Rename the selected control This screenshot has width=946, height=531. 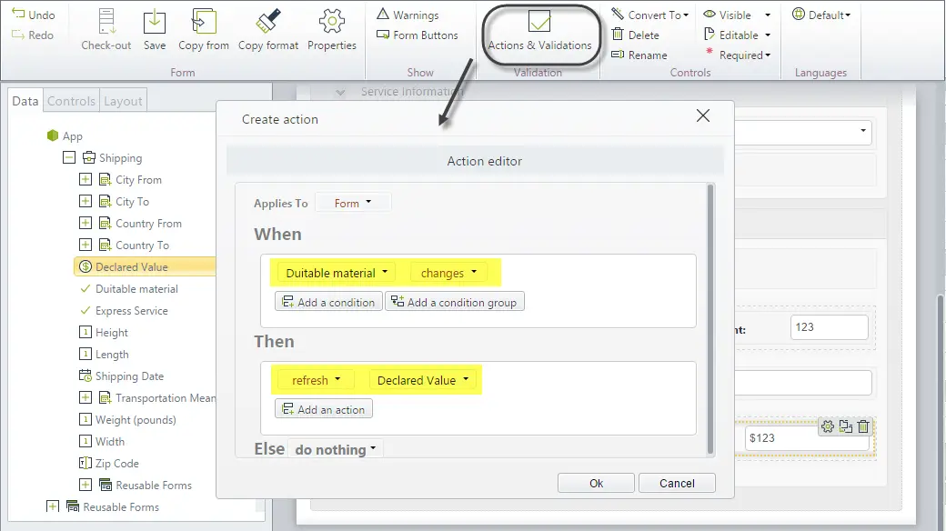pyautogui.click(x=639, y=55)
